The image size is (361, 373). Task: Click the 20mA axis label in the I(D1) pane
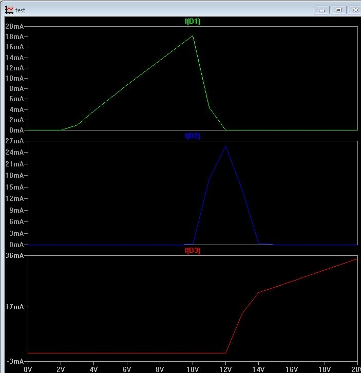pos(14,26)
